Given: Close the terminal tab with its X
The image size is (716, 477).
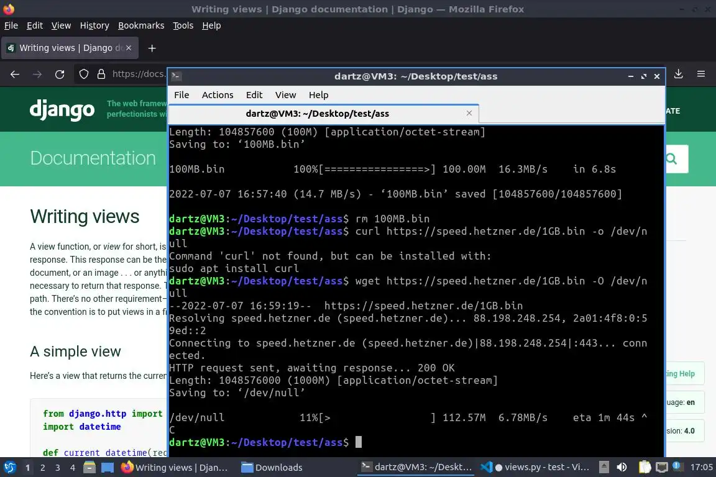Looking at the screenshot, I should coord(469,113).
